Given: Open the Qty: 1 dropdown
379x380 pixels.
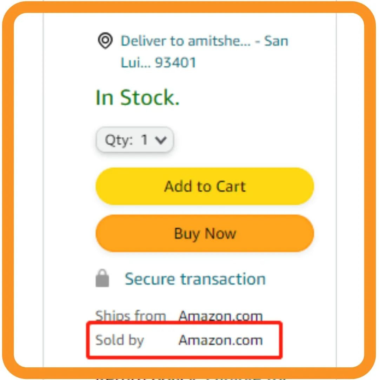Looking at the screenshot, I should click(x=135, y=140).
